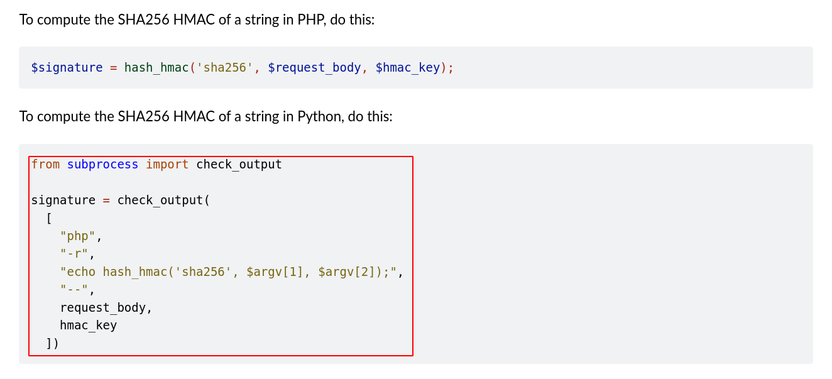Click the 'subprocess' module name
This screenshot has height=379, width=832.
102,165
